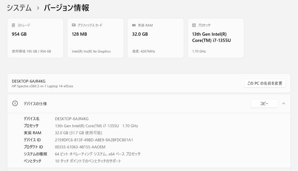This screenshot has width=298, height=171.
Task: Click この PC の名前を変更 button
Action: click(265, 83)
